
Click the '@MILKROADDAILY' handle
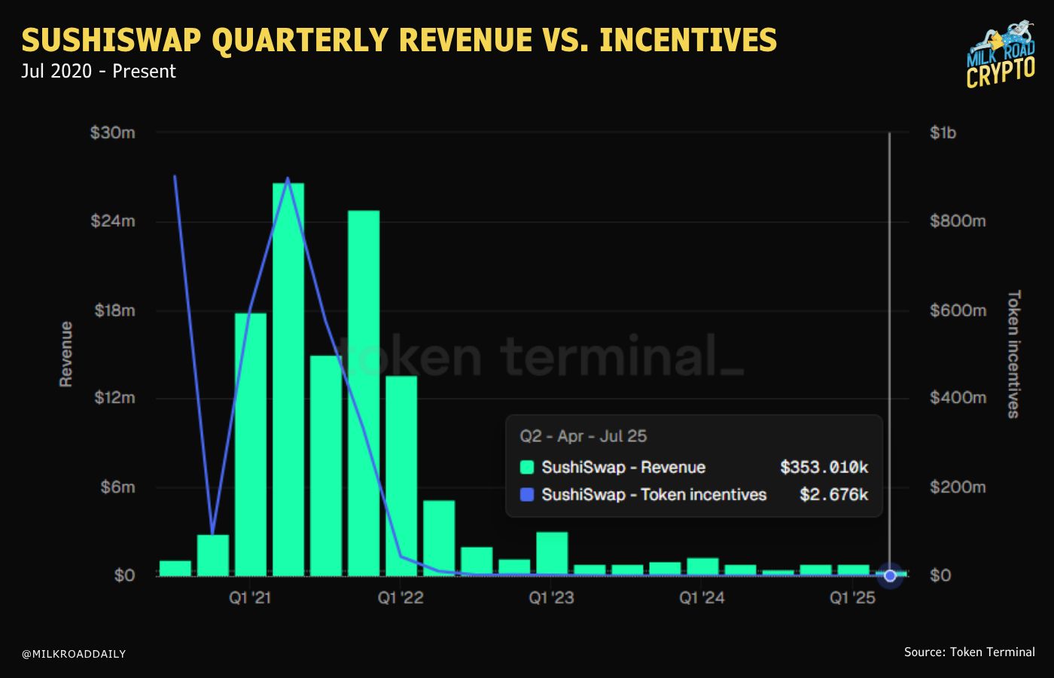tap(74, 654)
